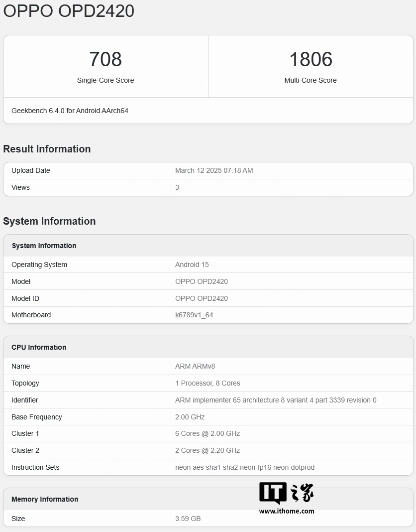Select the multi-core score 1806
416x532 pixels.
click(311, 59)
